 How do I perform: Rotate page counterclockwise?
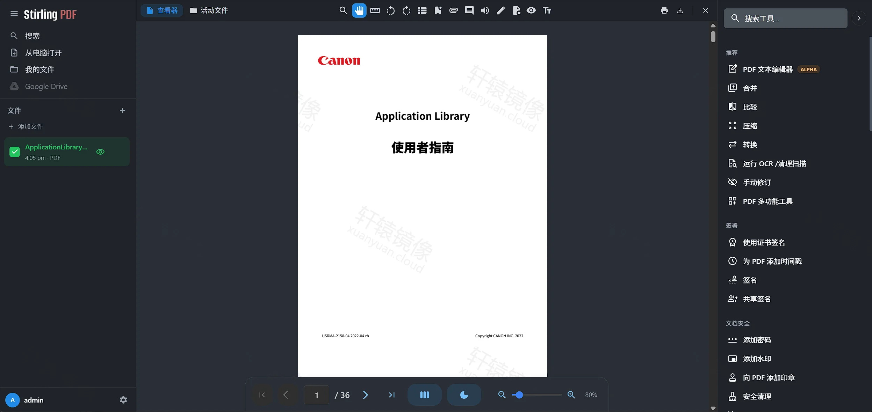click(390, 10)
